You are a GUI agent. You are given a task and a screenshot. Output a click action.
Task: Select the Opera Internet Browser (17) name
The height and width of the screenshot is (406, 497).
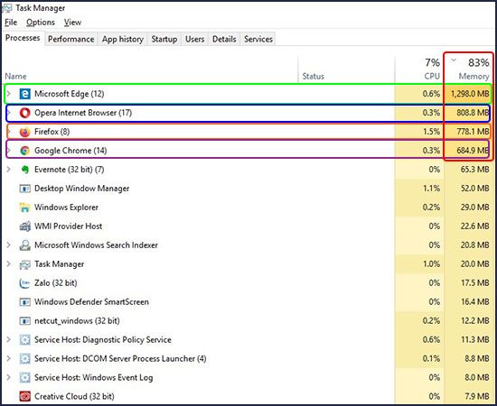[83, 113]
